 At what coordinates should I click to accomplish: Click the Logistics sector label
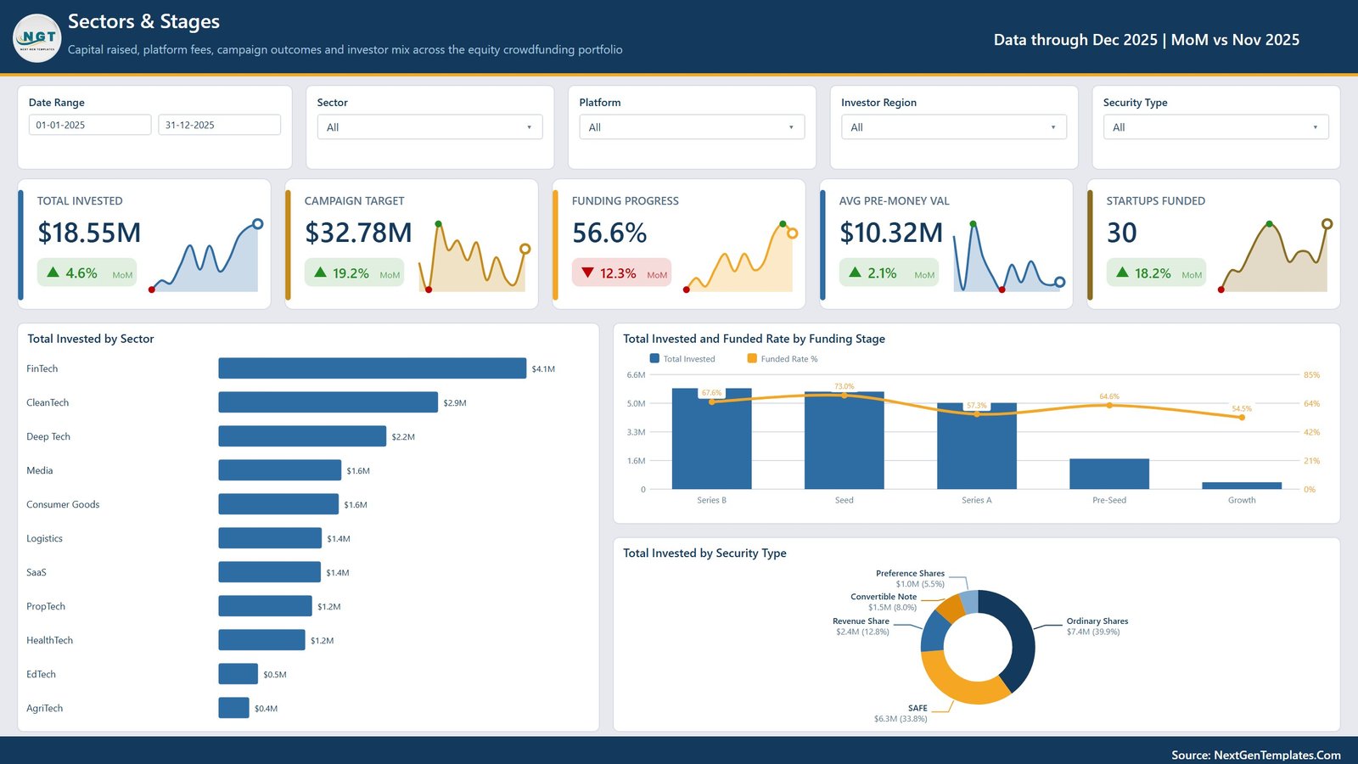[44, 538]
